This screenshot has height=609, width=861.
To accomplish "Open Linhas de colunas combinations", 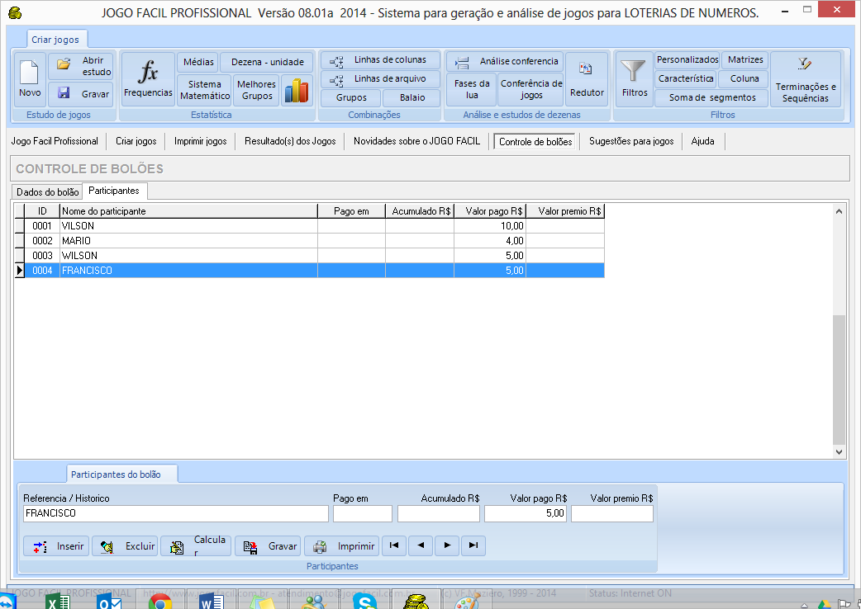I will pos(380,60).
